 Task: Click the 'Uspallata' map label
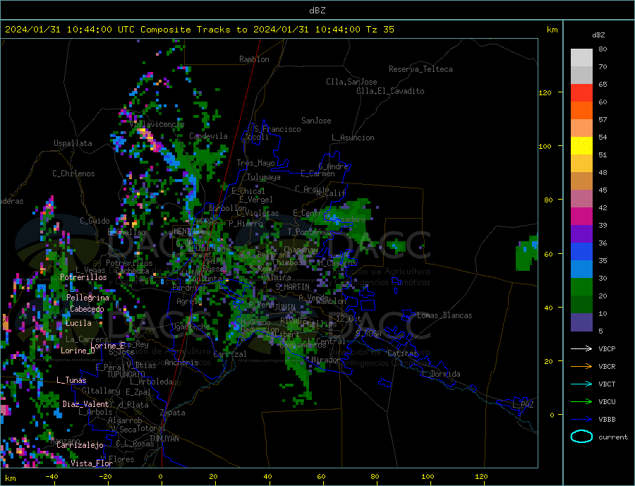click(73, 143)
